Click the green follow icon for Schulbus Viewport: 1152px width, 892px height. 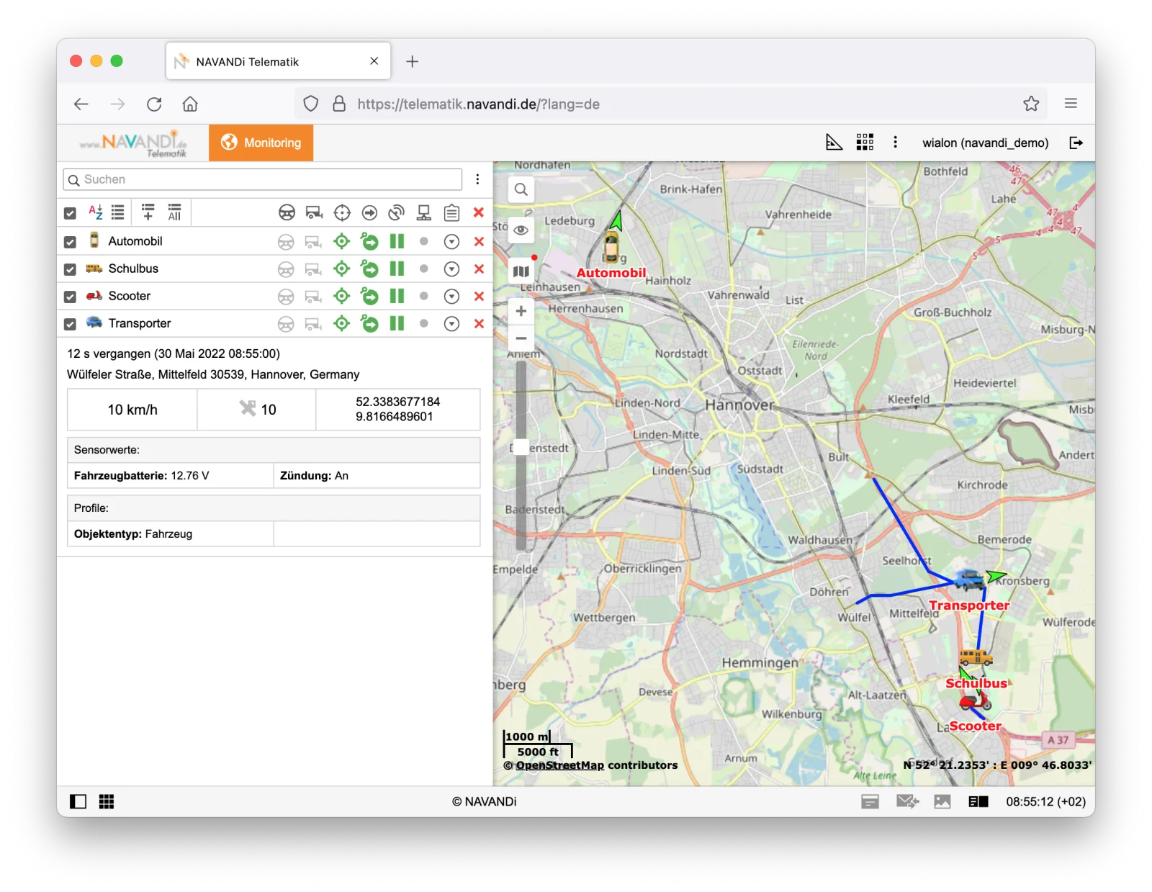(x=369, y=269)
